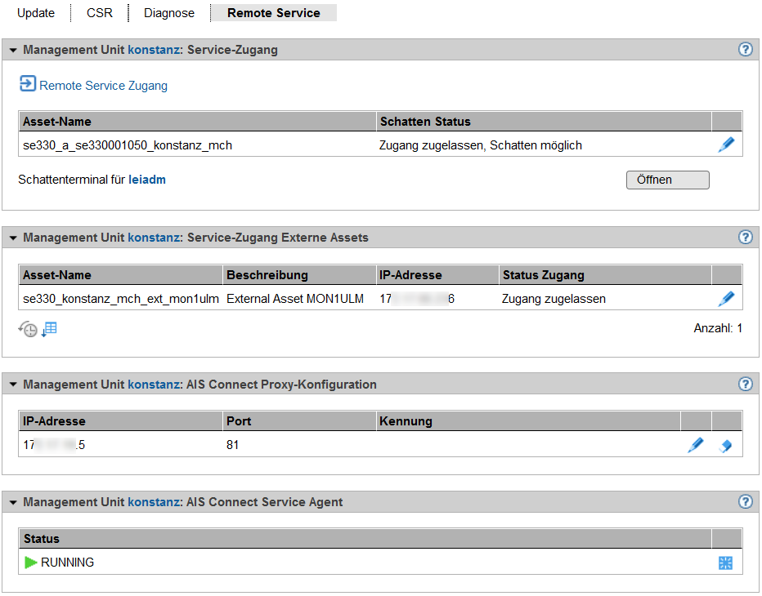This screenshot has width=762, height=596.
Task: Click the history clock icon below external assets table
Action: pyautogui.click(x=29, y=329)
